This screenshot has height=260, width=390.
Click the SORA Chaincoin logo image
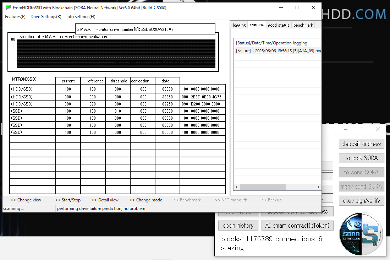click(361, 234)
